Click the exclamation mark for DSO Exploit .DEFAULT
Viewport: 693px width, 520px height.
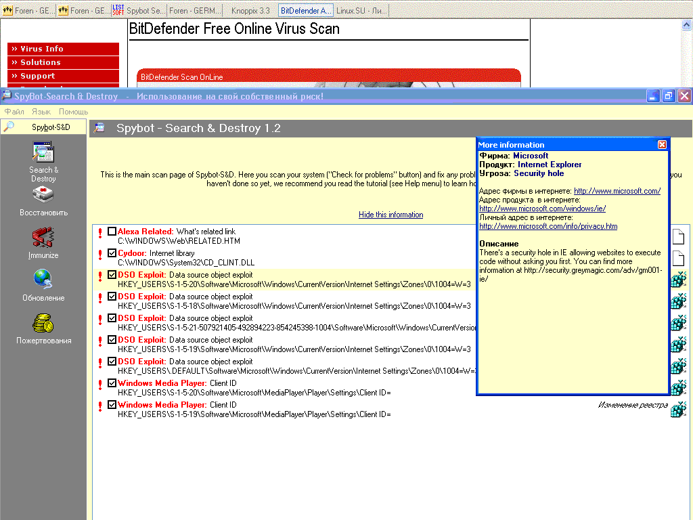[x=100, y=363]
